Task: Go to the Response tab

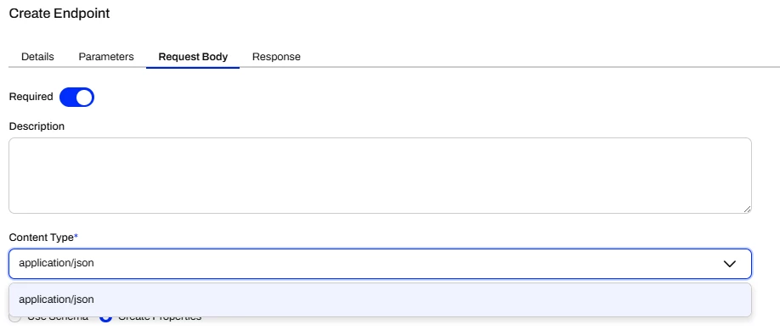Action: pyautogui.click(x=276, y=57)
